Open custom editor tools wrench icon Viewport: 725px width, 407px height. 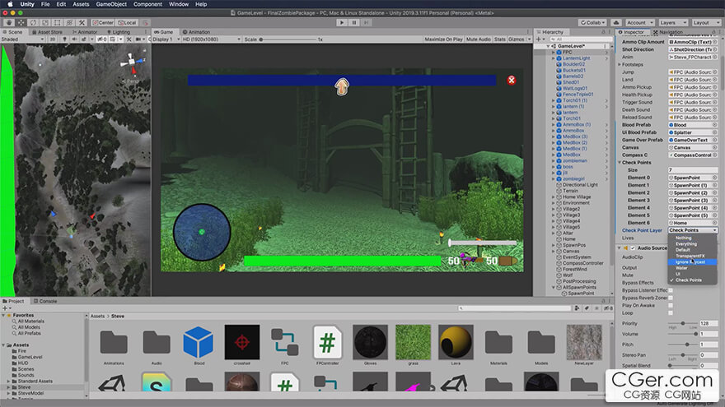pyautogui.click(x=82, y=22)
